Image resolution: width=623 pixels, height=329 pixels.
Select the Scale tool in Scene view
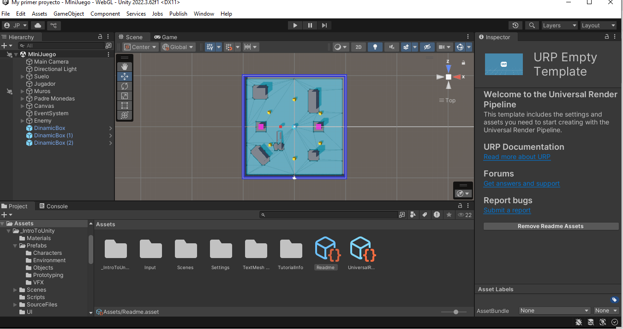tap(124, 96)
